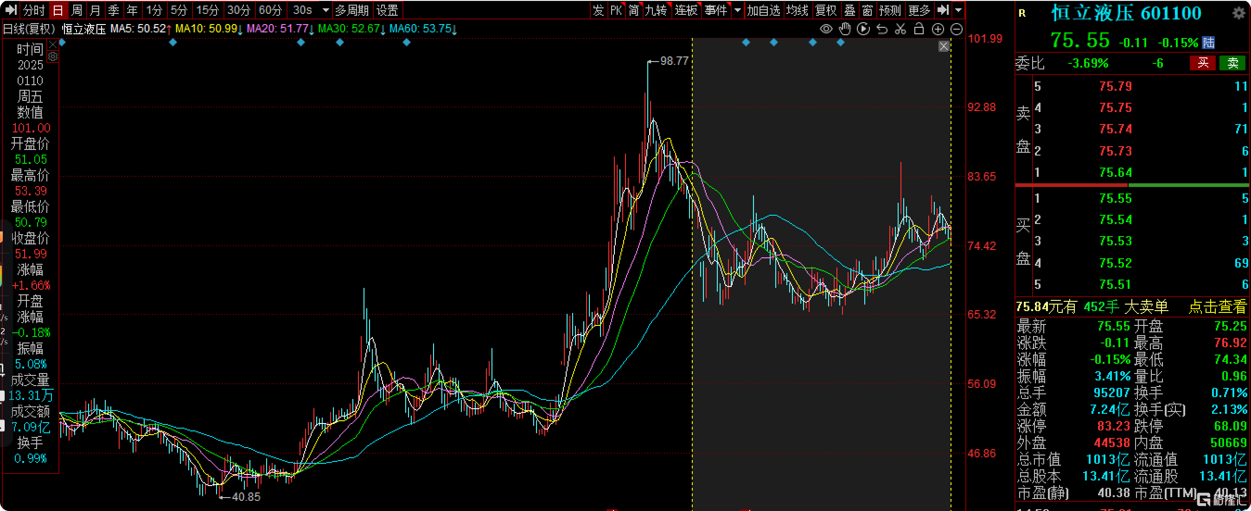Open the 事件 events option
This screenshot has height=511, width=1251.
click(x=716, y=10)
